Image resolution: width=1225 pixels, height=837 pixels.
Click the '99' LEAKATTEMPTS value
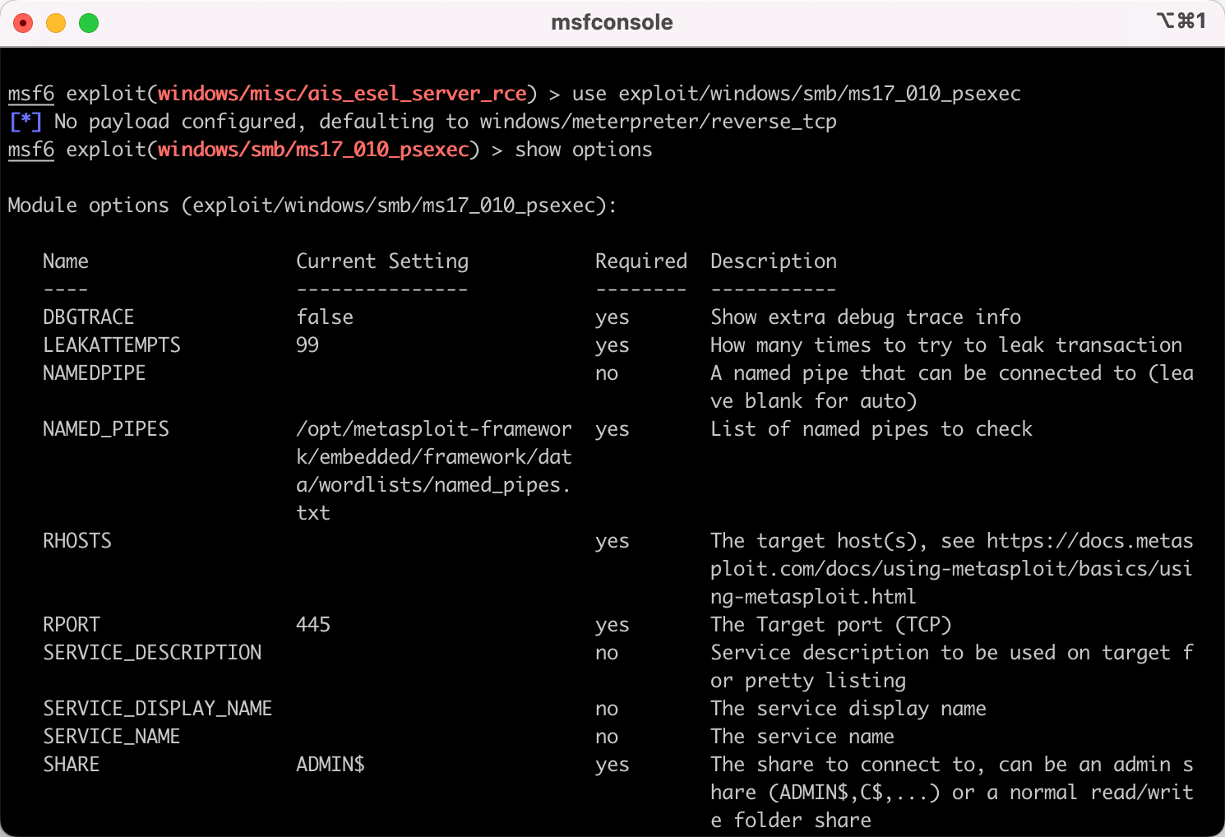[307, 345]
